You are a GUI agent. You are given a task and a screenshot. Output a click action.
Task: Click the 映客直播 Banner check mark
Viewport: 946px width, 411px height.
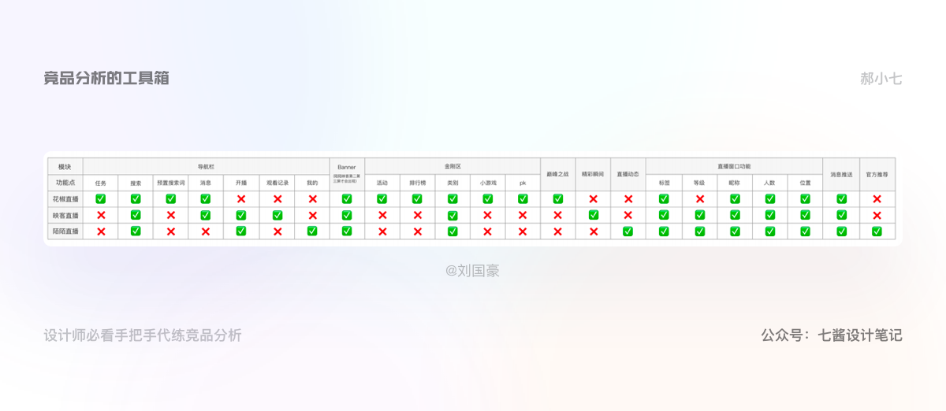point(347,215)
